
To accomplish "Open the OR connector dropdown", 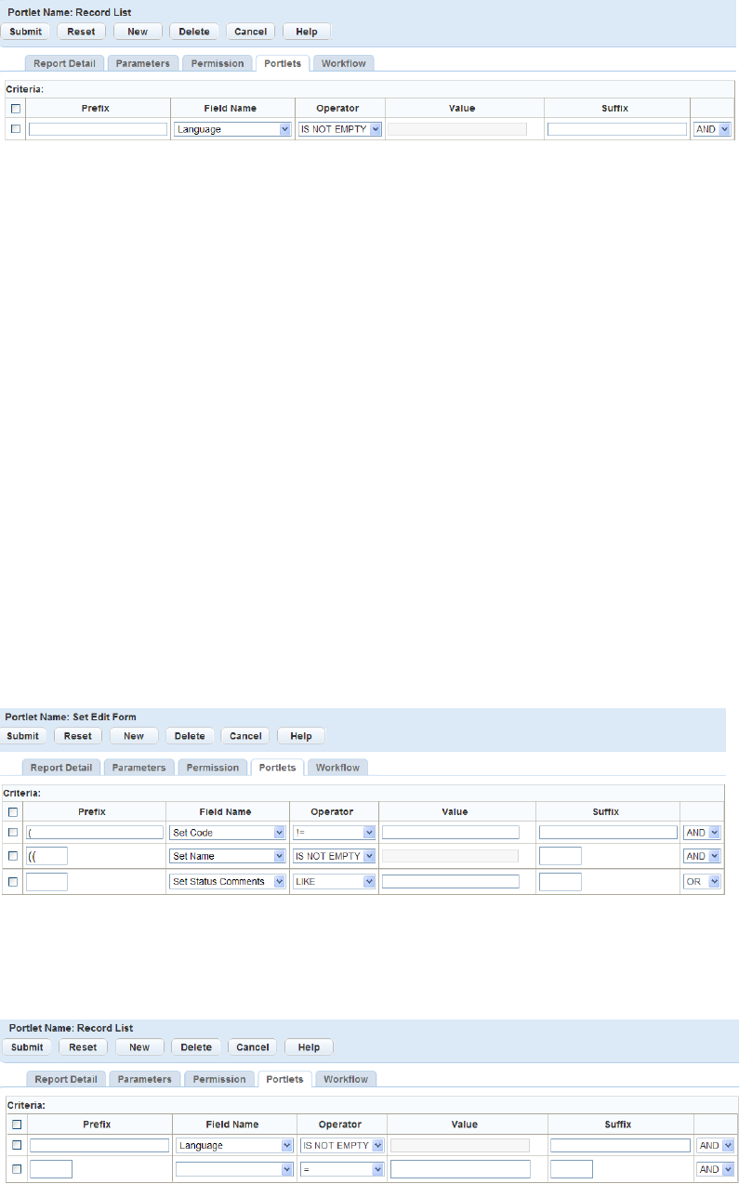I will tap(702, 881).
